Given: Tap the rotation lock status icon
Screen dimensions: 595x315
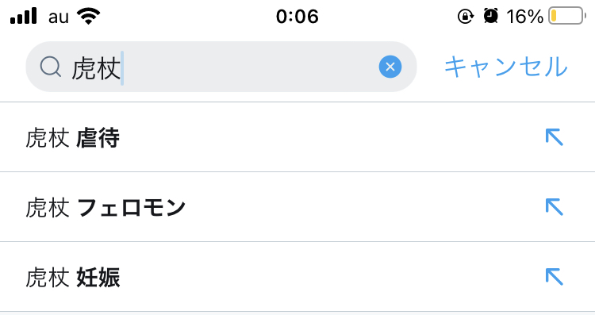Looking at the screenshot, I should pos(465,17).
